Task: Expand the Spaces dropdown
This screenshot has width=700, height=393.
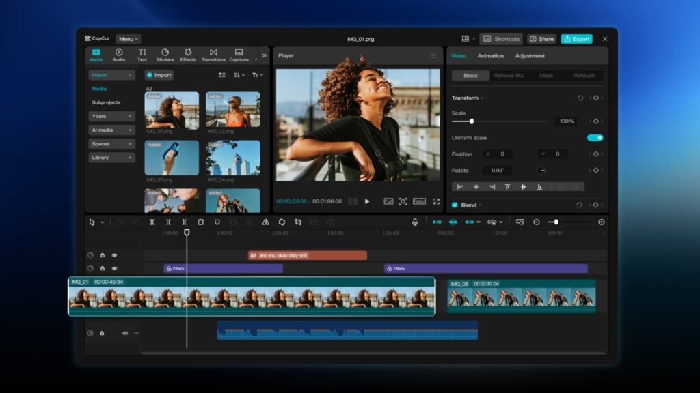Action: pos(111,144)
